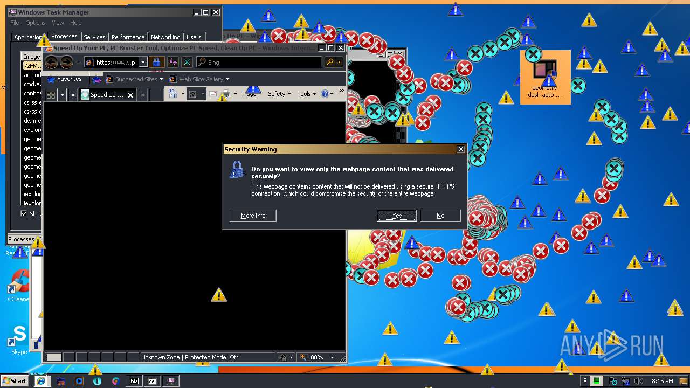Open the media player taskbar icon

(79, 381)
